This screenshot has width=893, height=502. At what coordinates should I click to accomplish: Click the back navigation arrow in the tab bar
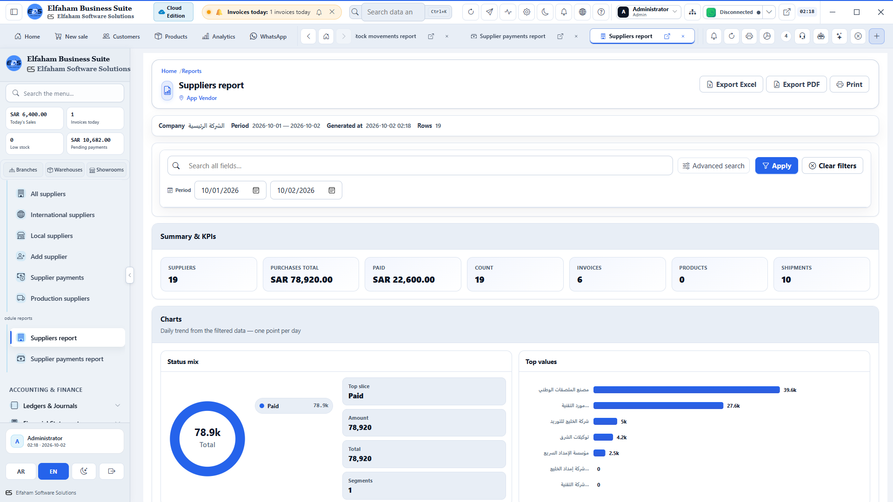click(308, 36)
